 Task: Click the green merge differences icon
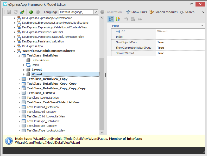22,12
